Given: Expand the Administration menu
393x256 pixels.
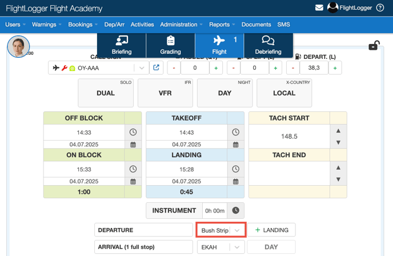Looking at the screenshot, I should 181,25.
